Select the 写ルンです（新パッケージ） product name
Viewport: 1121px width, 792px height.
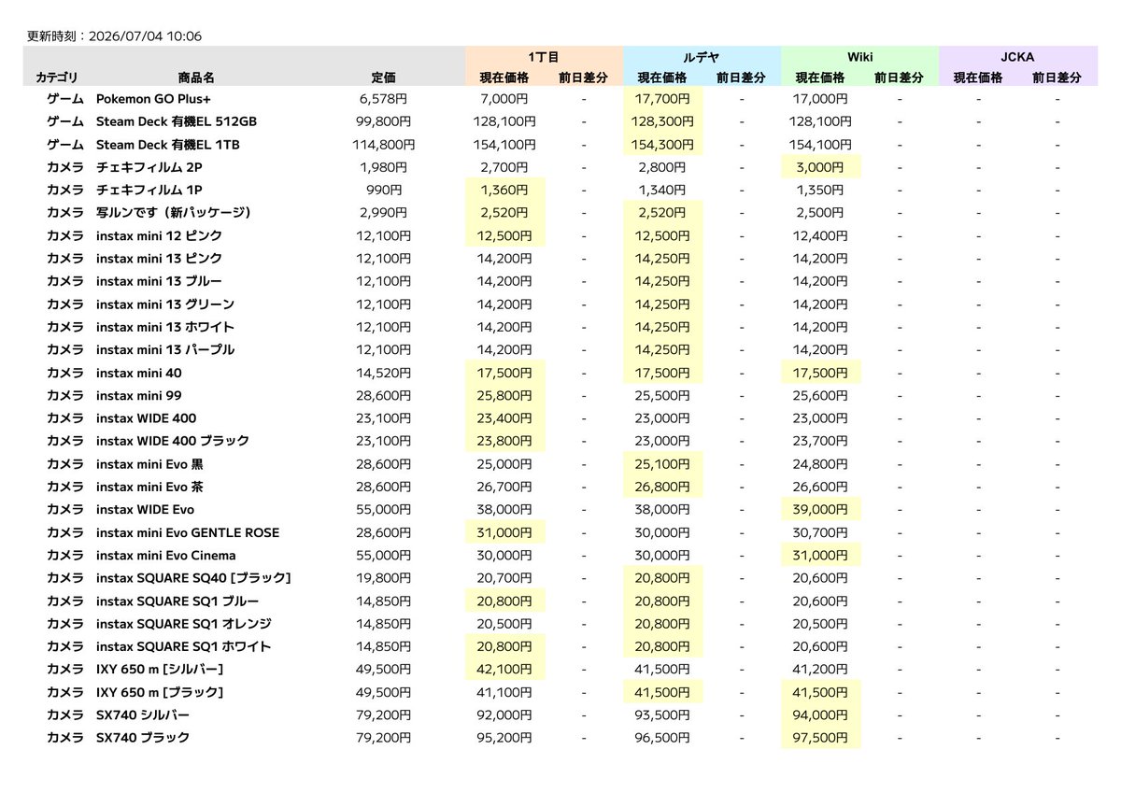click(174, 213)
